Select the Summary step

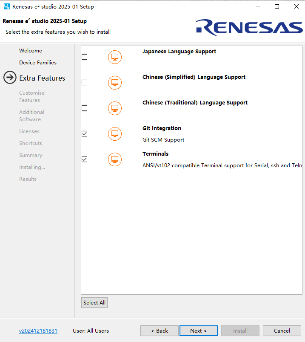(31, 155)
